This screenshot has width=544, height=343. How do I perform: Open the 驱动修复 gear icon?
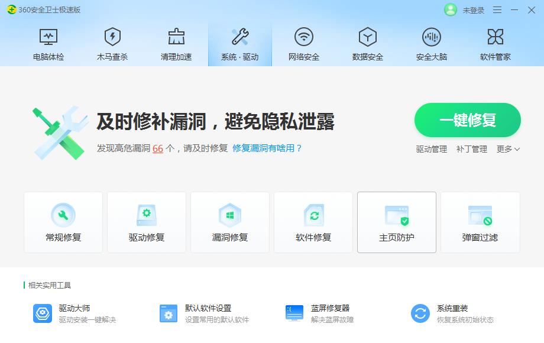[x=147, y=215]
